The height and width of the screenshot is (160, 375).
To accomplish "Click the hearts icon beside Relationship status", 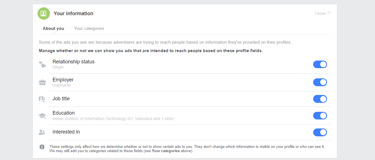I will [x=42, y=65].
